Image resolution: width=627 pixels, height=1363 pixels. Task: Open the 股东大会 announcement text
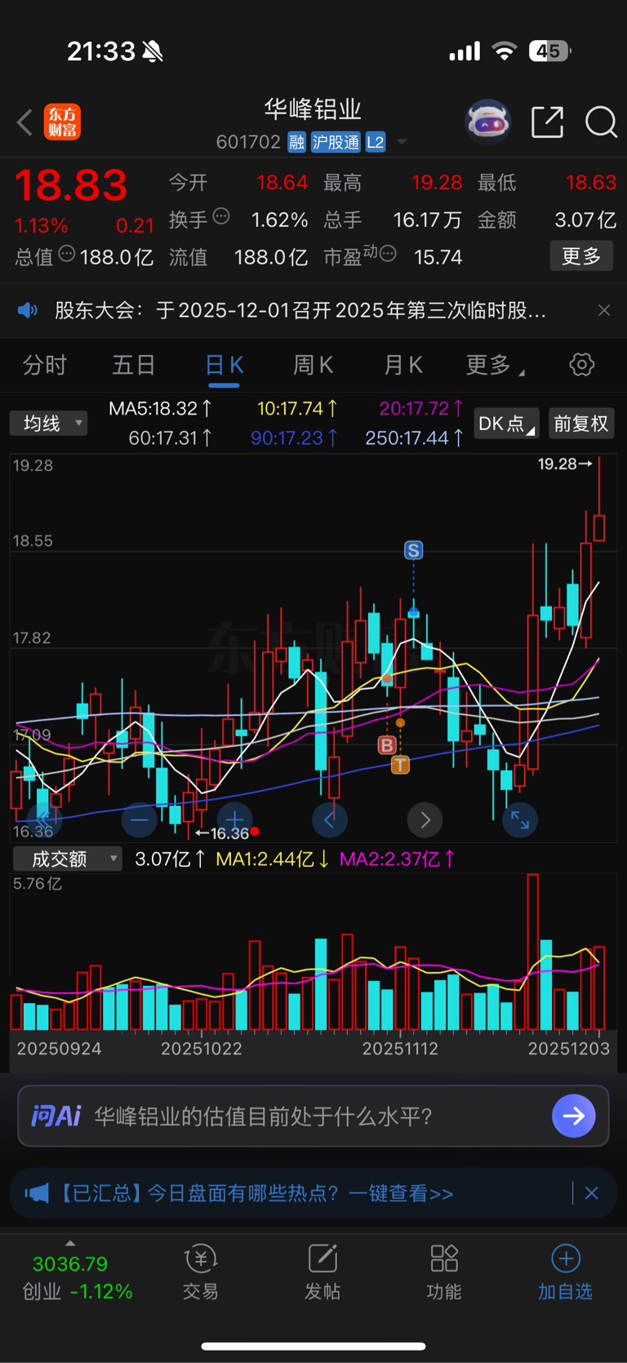[300, 310]
